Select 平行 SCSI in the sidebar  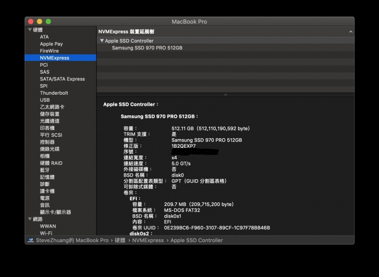click(51, 135)
